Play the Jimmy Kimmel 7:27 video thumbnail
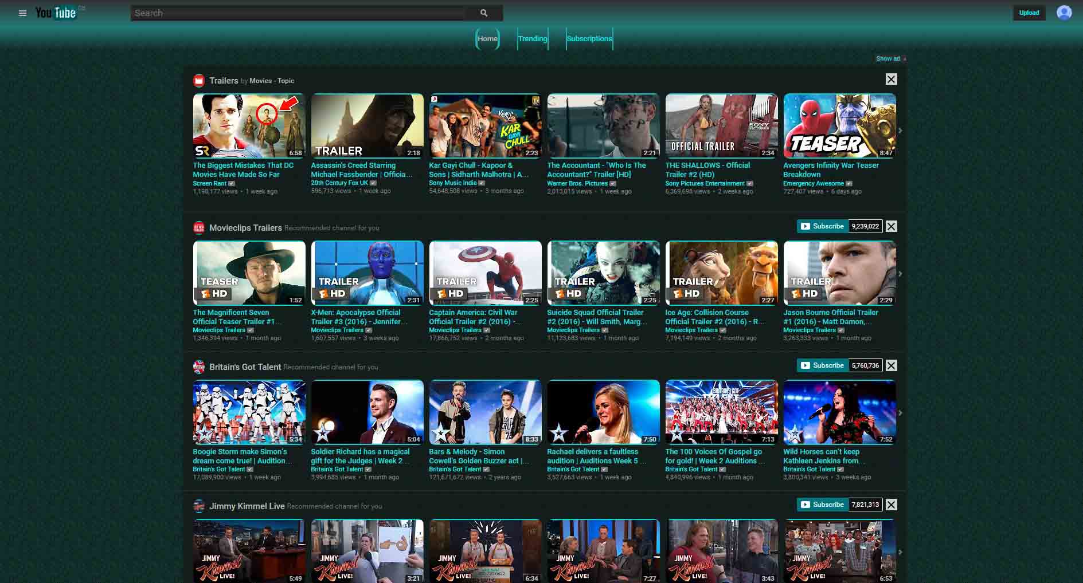This screenshot has height=583, width=1083. coord(603,552)
